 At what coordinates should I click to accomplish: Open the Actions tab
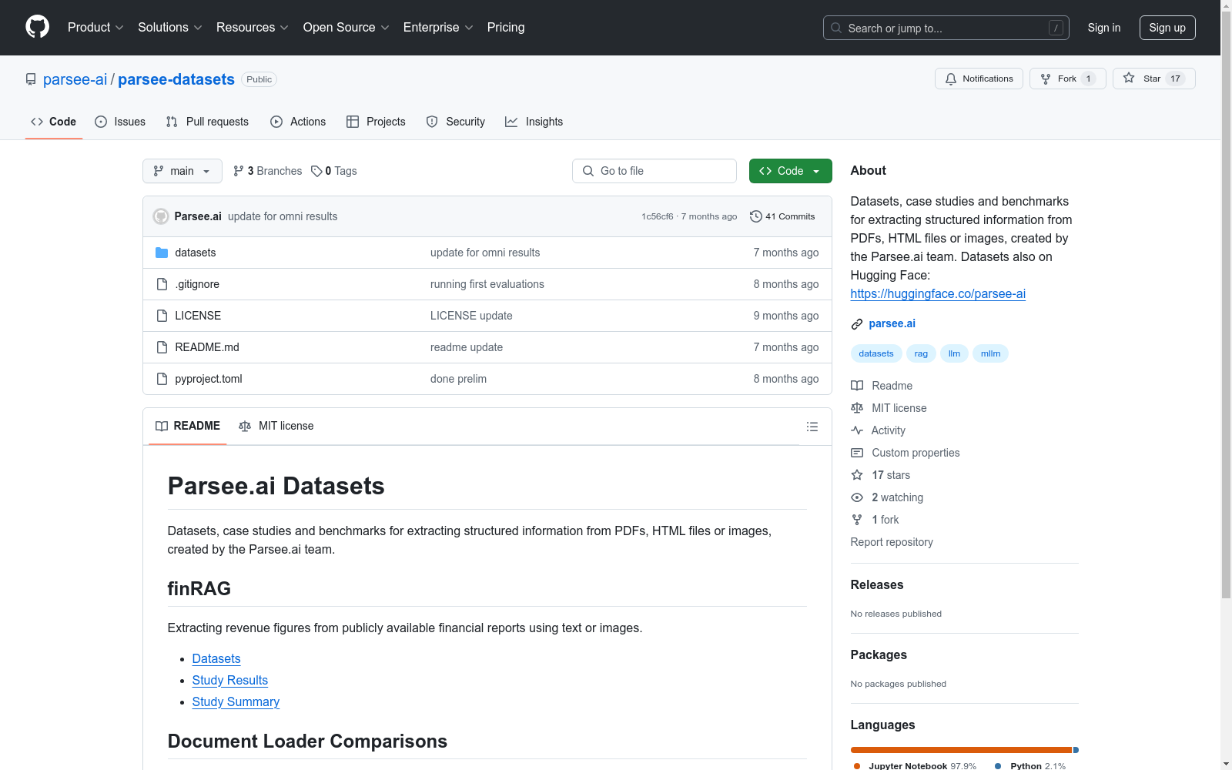click(x=298, y=122)
